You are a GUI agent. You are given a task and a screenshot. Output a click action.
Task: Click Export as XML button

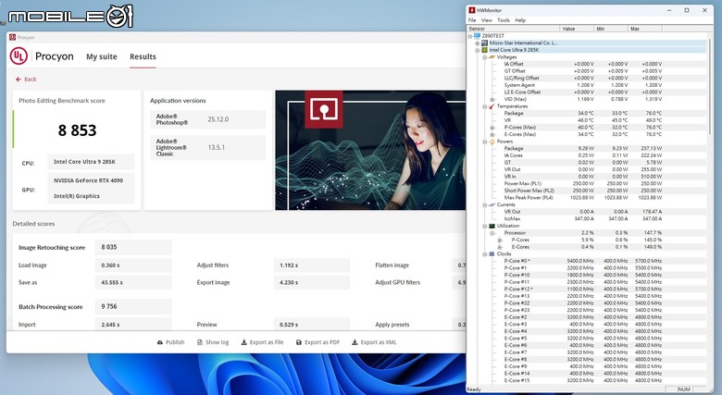pyautogui.click(x=374, y=342)
